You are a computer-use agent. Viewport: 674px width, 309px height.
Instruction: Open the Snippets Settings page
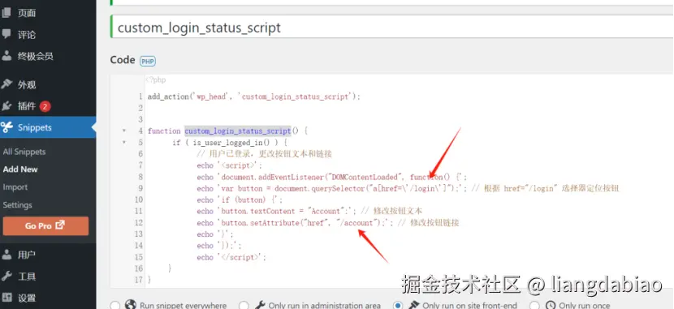click(17, 205)
